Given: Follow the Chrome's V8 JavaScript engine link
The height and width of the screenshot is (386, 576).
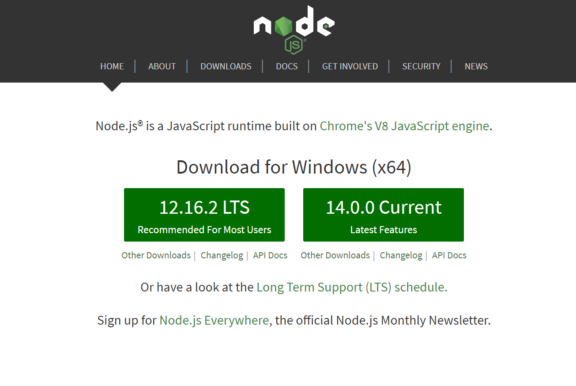Looking at the screenshot, I should (404, 126).
